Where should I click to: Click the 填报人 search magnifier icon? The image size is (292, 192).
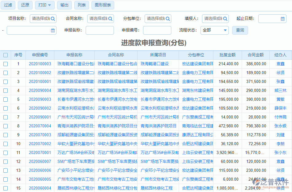coord(225,18)
